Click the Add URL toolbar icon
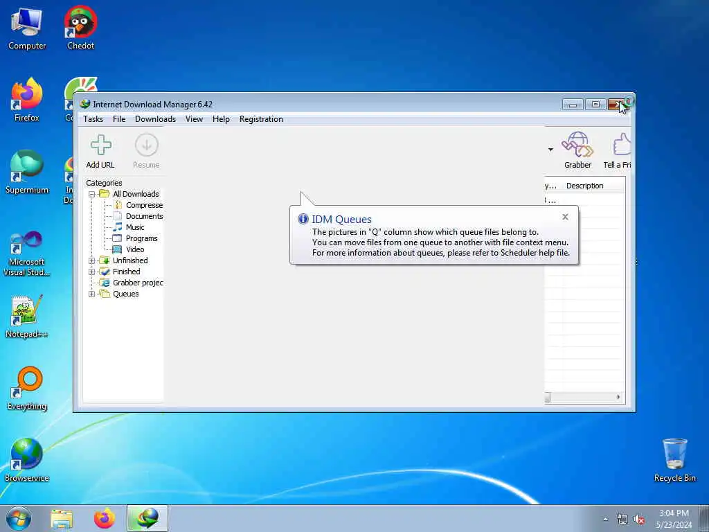 (x=100, y=145)
